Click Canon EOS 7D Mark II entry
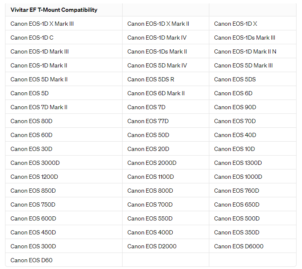302x269 pixels. coord(39,107)
